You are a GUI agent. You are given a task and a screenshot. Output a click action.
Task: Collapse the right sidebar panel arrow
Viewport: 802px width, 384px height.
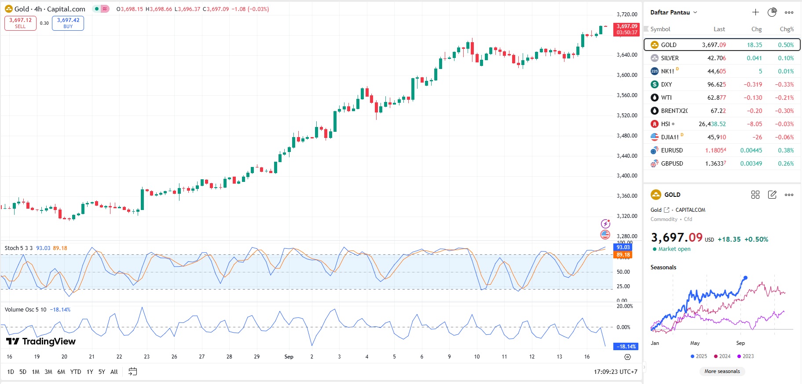(x=644, y=366)
